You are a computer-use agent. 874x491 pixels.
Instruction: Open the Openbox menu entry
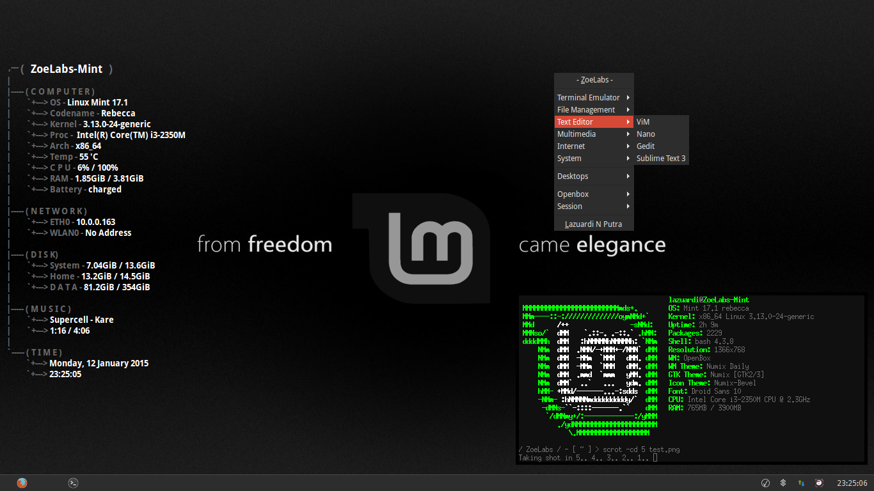coord(594,194)
